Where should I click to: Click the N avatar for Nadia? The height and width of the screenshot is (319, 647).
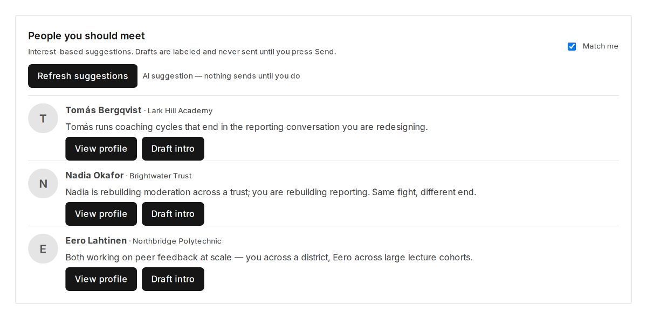click(43, 184)
